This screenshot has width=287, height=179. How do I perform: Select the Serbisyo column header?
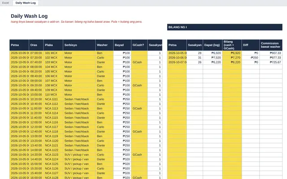(79, 45)
